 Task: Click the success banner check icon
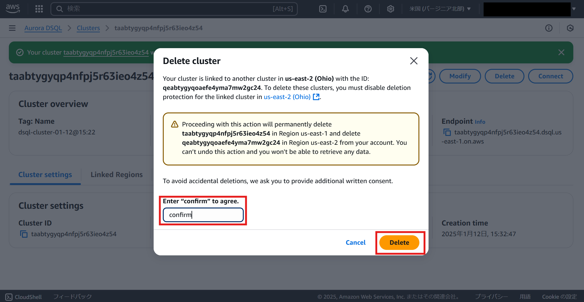(20, 52)
